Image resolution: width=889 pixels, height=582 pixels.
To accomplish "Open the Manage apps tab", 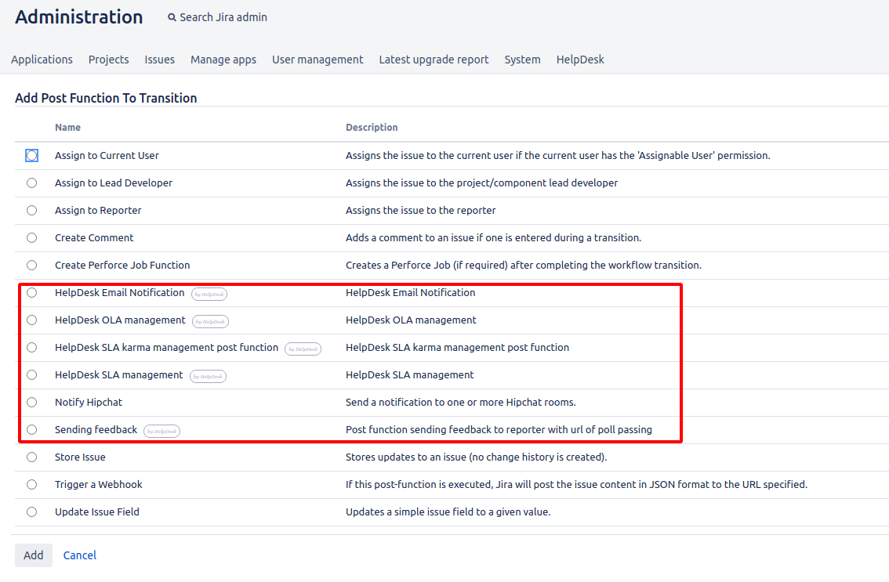I will 223,60.
